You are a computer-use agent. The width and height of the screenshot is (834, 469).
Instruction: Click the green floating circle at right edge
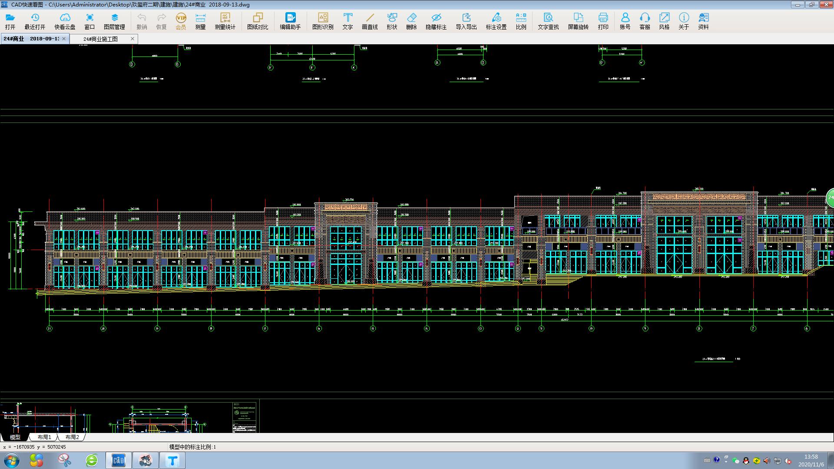[830, 198]
